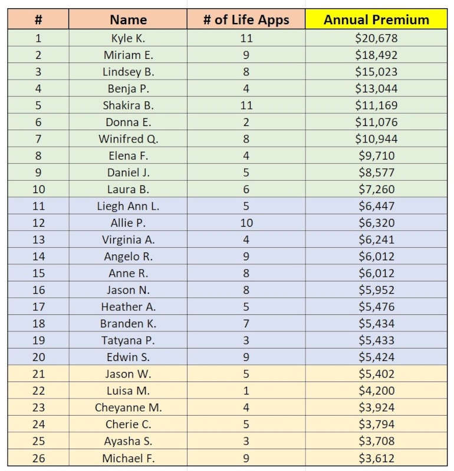Click the $20,678 premium cell
The height and width of the screenshot is (471, 454).
[376, 38]
